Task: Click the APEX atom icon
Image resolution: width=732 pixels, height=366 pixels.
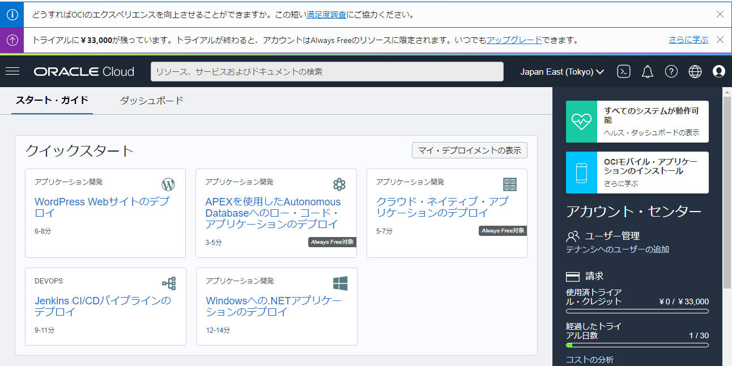Action: coord(339,184)
